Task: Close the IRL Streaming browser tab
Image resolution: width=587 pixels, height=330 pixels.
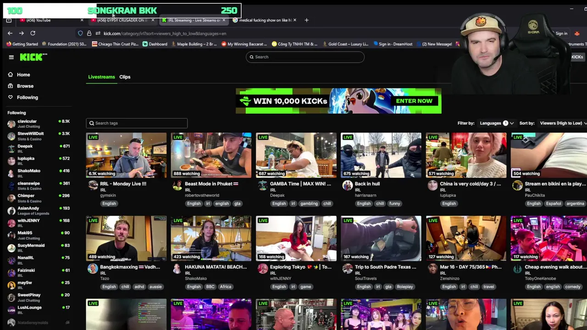Action: [x=224, y=20]
